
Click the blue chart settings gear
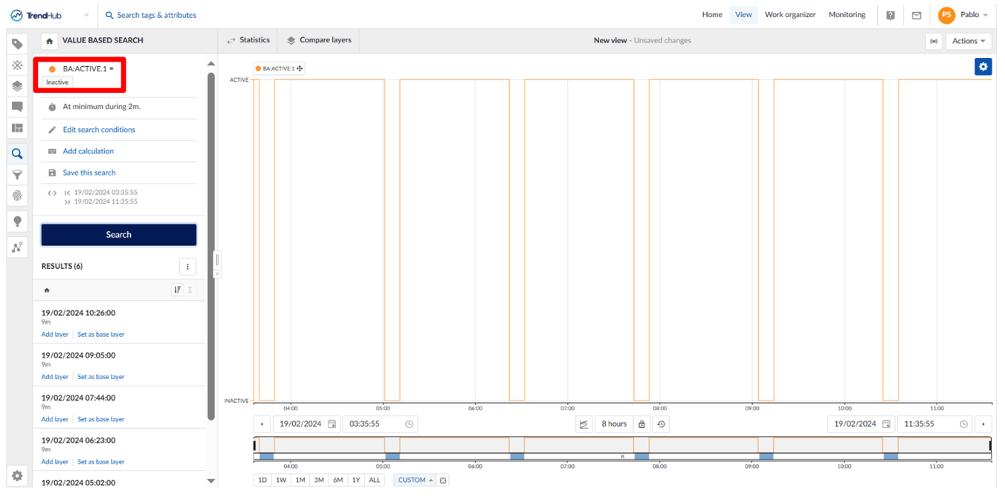(x=983, y=67)
